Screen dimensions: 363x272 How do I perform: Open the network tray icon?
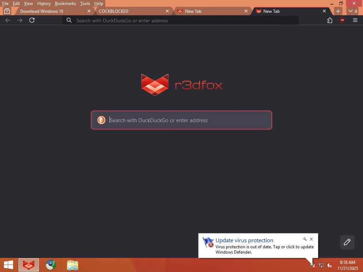(x=321, y=265)
